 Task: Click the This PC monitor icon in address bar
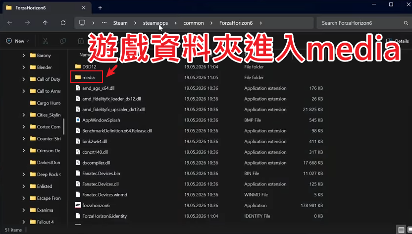click(82, 23)
